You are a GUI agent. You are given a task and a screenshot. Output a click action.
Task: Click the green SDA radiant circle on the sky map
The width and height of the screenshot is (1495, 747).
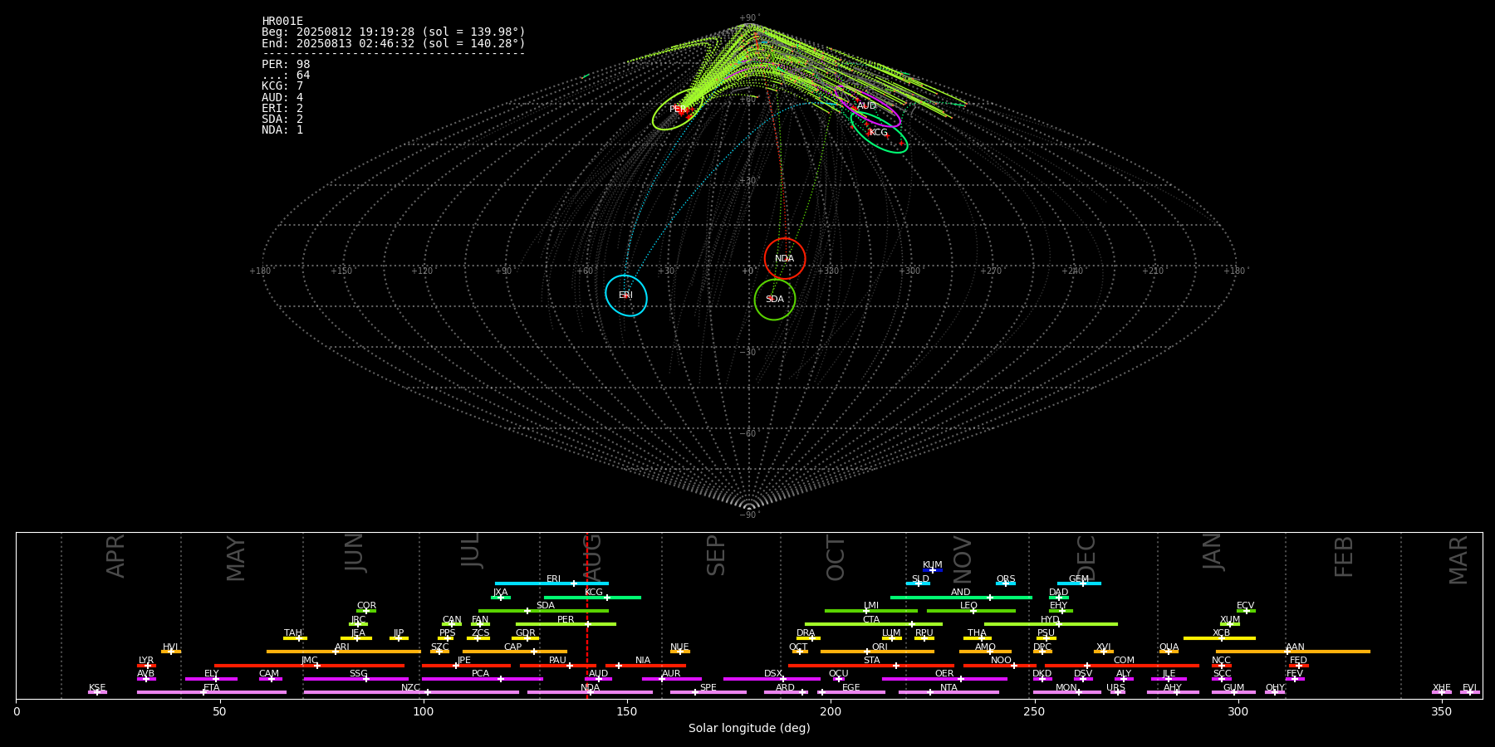point(775,299)
